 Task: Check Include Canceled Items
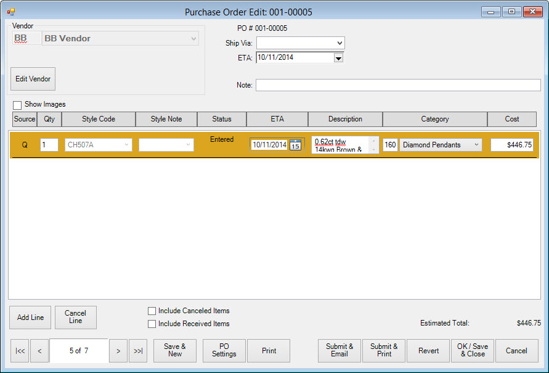152,311
